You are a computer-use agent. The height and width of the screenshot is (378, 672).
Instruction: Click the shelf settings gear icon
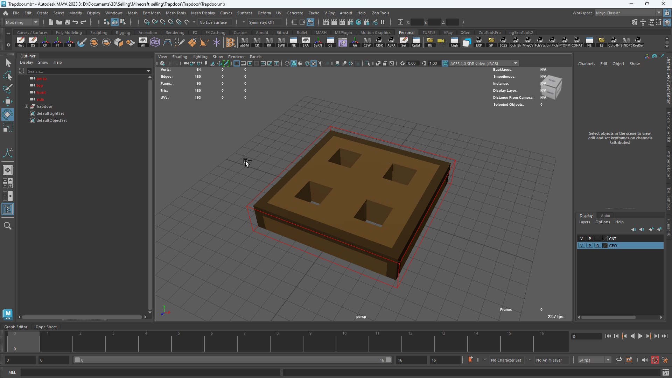pyautogui.click(x=8, y=45)
